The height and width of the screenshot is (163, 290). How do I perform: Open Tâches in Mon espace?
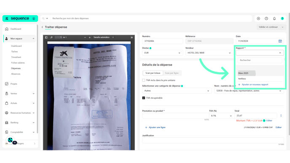point(14,51)
